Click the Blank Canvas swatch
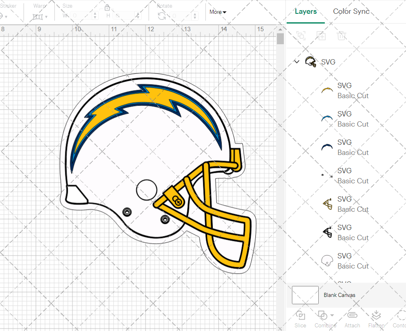The width and height of the screenshot is (406, 331). (x=305, y=295)
